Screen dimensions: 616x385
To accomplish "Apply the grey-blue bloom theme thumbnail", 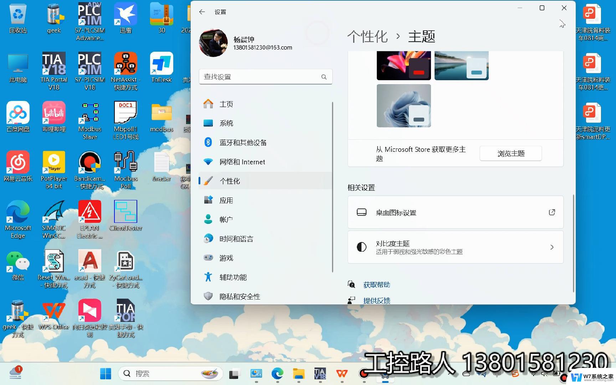I will point(404,106).
